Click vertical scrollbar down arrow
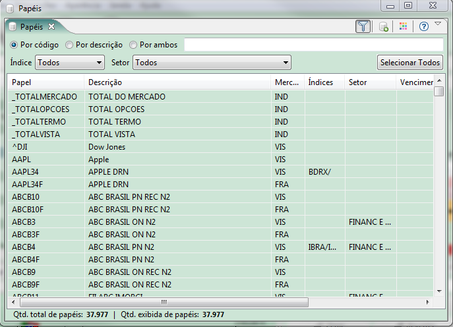The height and width of the screenshot is (327, 453). [x=439, y=291]
